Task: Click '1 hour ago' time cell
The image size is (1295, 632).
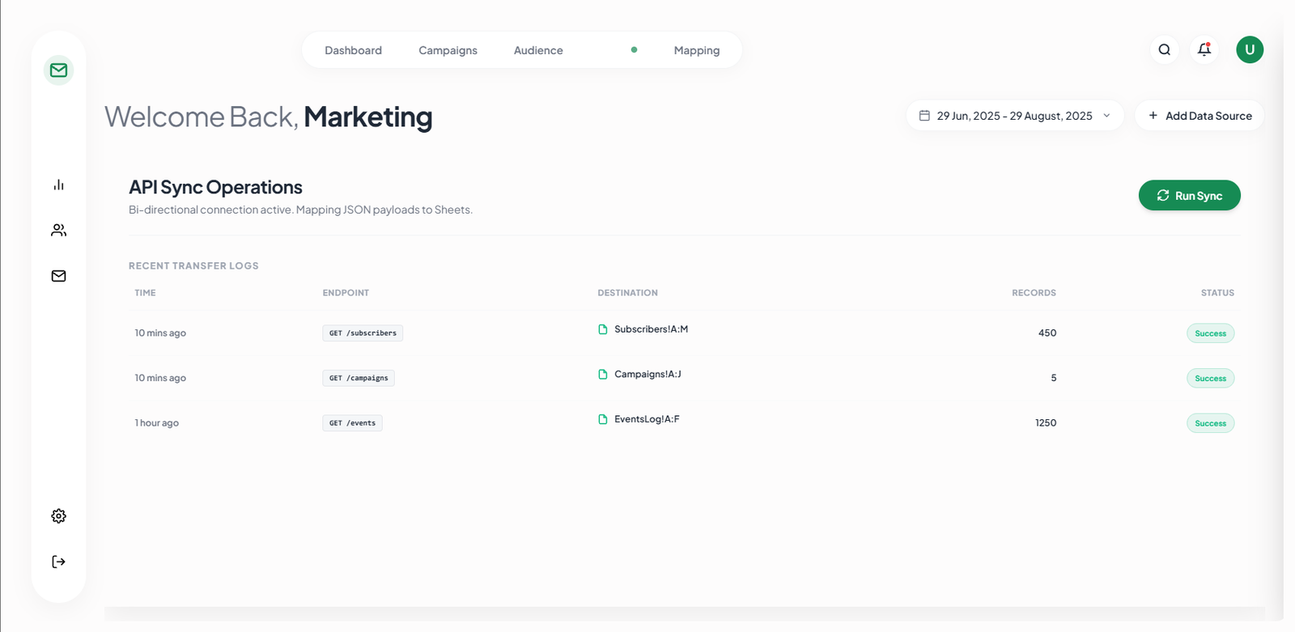Action: tap(157, 423)
